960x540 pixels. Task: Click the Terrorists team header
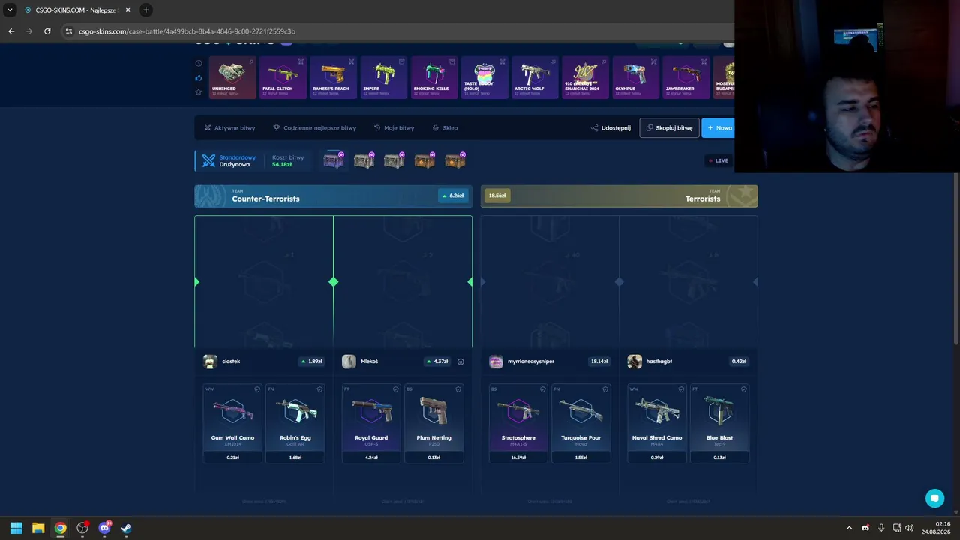pyautogui.click(x=619, y=196)
